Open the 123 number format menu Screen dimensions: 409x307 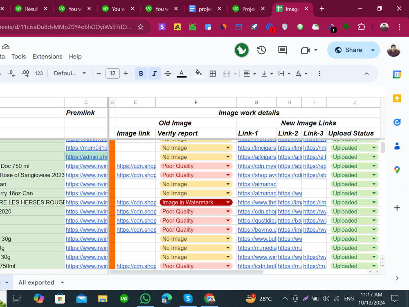39,73
